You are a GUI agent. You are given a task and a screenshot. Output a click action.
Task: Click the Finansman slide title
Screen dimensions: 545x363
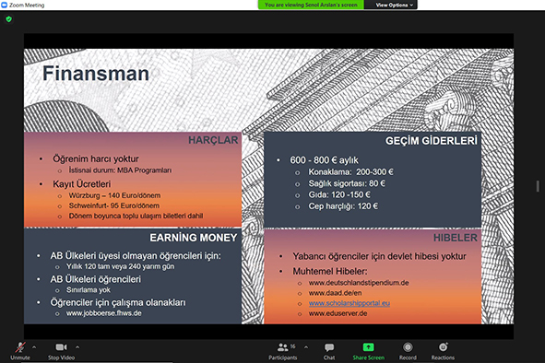pos(96,74)
